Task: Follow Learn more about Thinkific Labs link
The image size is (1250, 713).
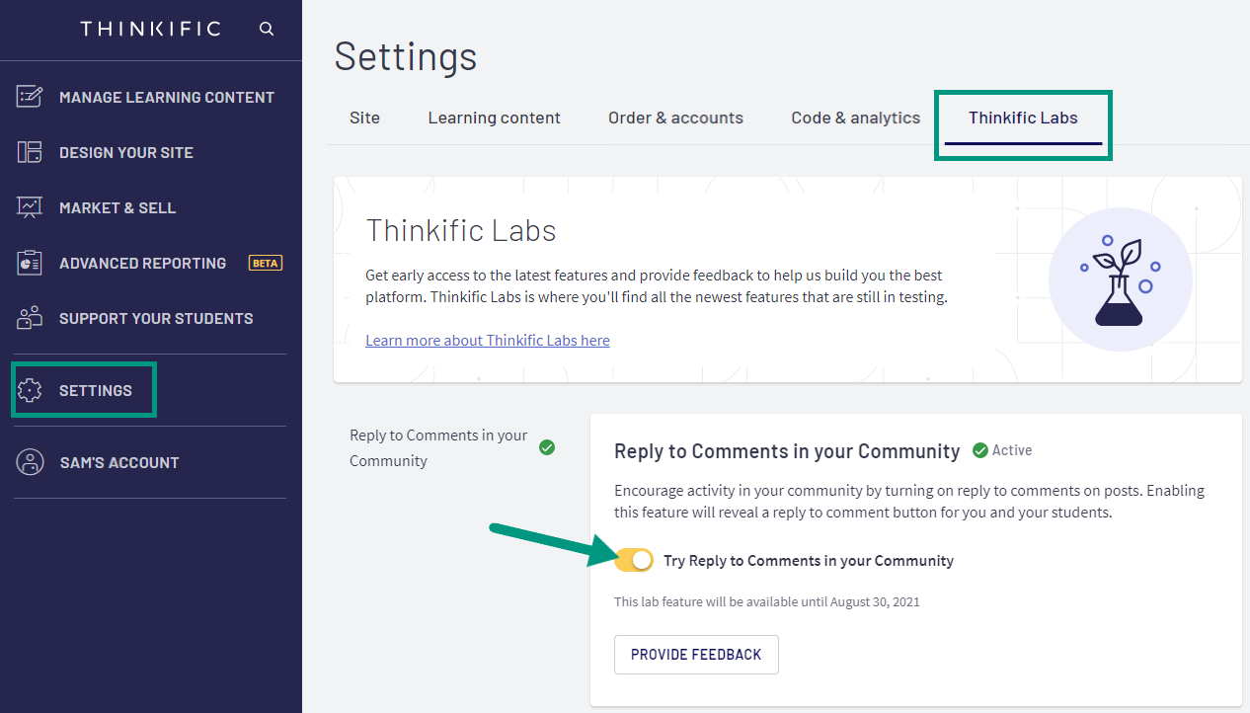Action: (x=488, y=340)
